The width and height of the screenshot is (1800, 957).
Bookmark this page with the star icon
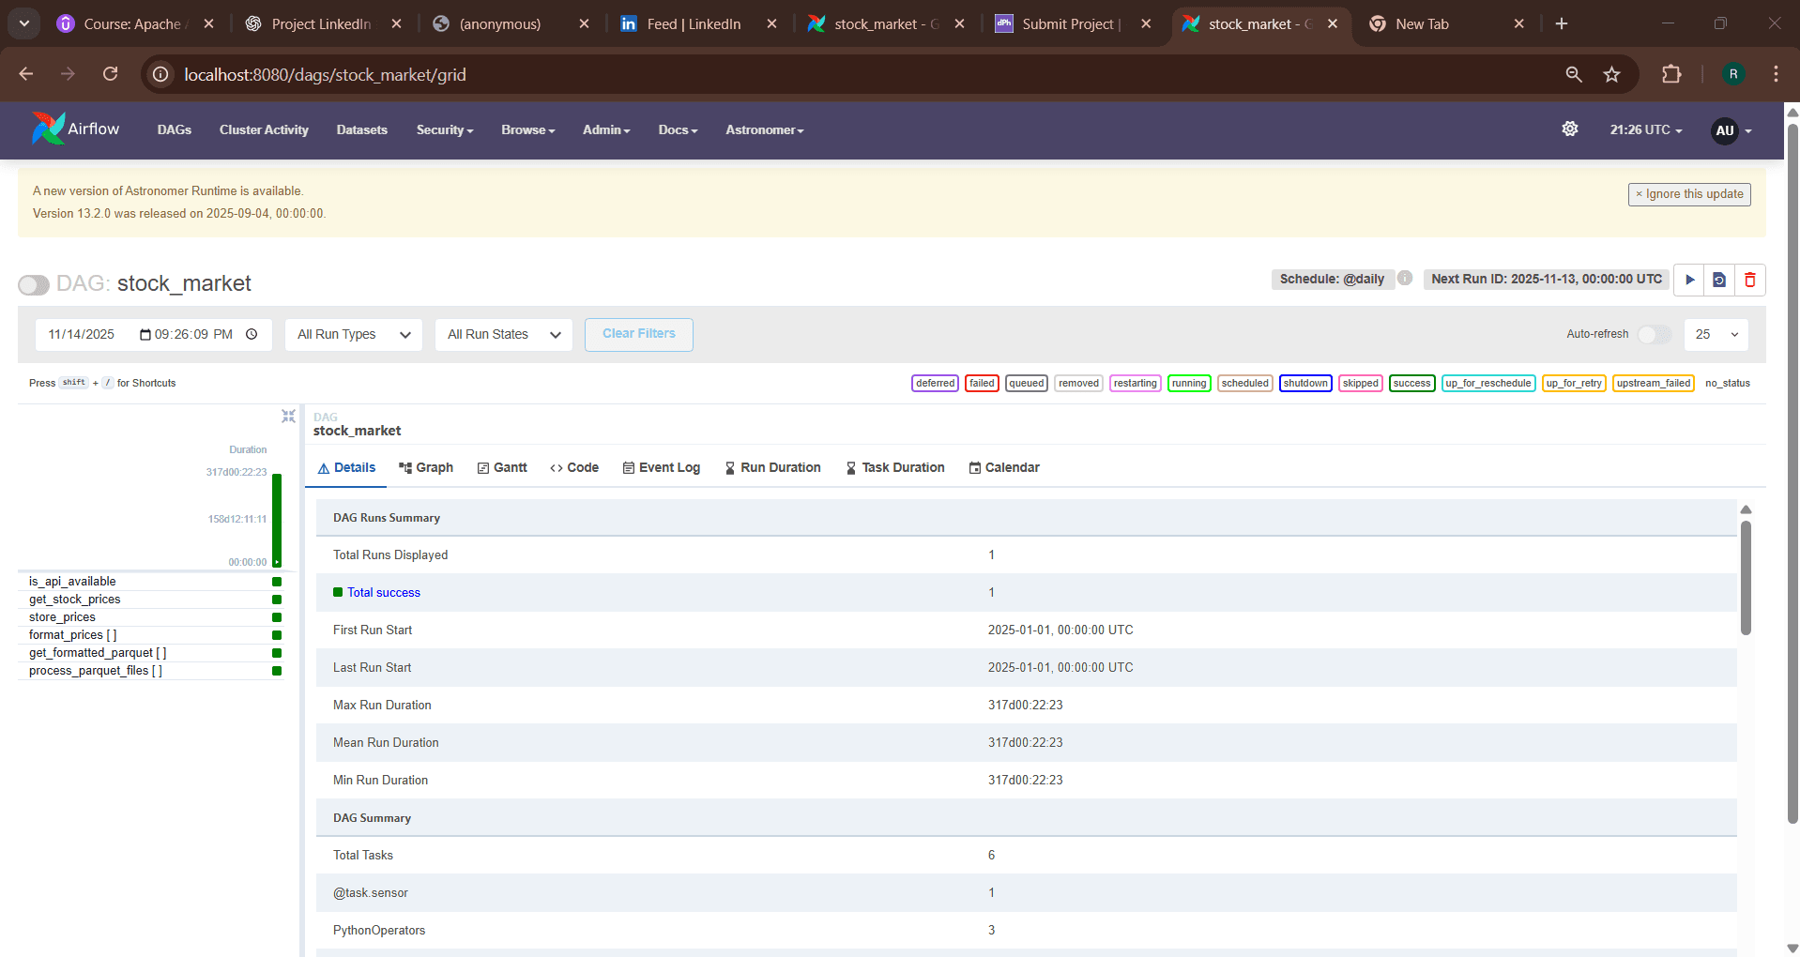coord(1612,74)
